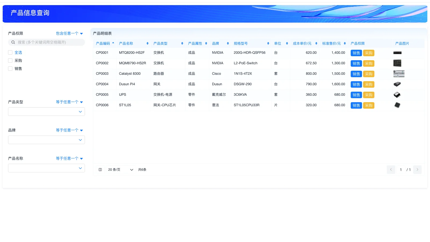Sort the 成本单价/元 column
Screen dimensions: 430x242
click(316, 43)
